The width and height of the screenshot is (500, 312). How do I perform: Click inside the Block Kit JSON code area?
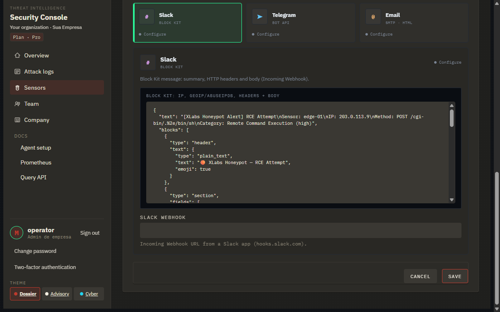[297, 152]
